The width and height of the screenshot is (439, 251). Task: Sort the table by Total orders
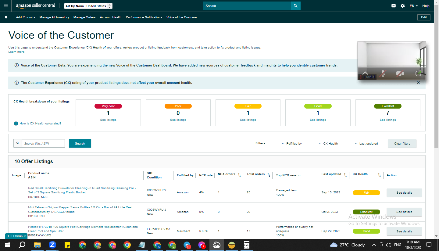pos(269,175)
